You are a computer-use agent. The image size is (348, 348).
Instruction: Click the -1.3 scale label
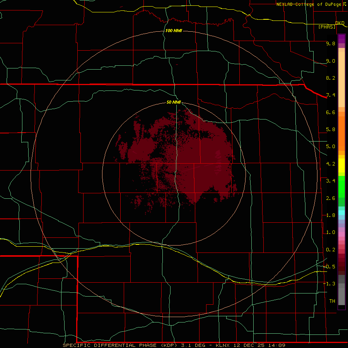[329, 284]
